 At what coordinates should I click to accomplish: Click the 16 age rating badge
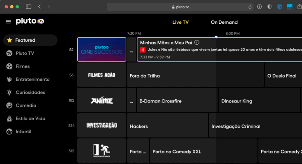(143, 50)
